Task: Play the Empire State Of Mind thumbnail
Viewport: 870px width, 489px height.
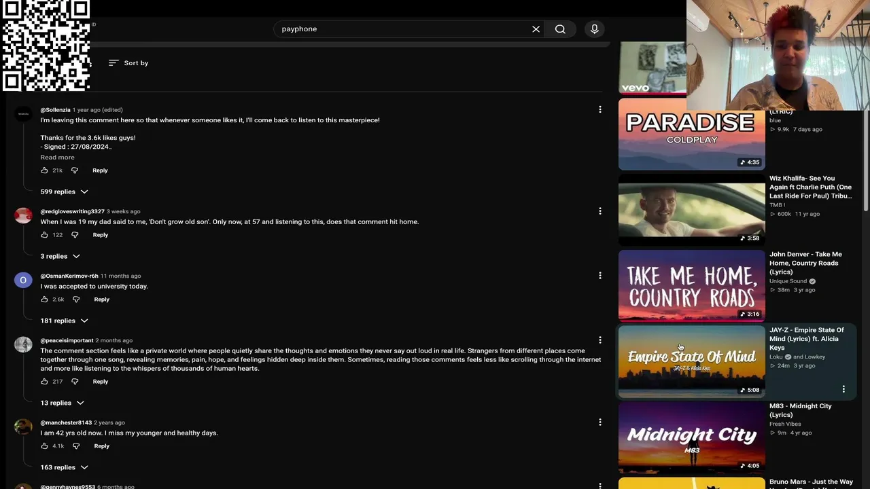Action: [x=691, y=363]
